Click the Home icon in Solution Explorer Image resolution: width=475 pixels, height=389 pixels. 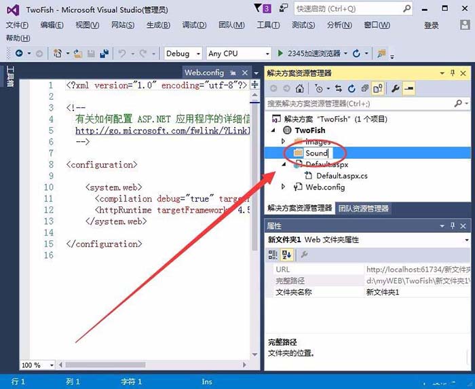click(x=300, y=89)
